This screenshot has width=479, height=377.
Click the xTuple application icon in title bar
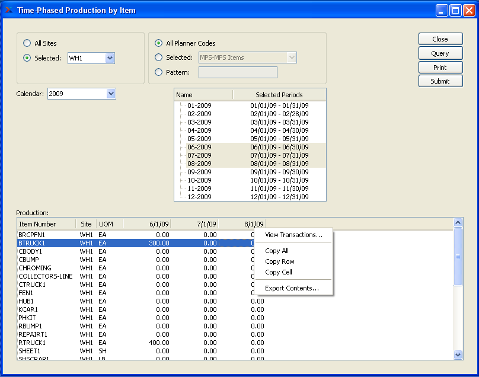8,10
